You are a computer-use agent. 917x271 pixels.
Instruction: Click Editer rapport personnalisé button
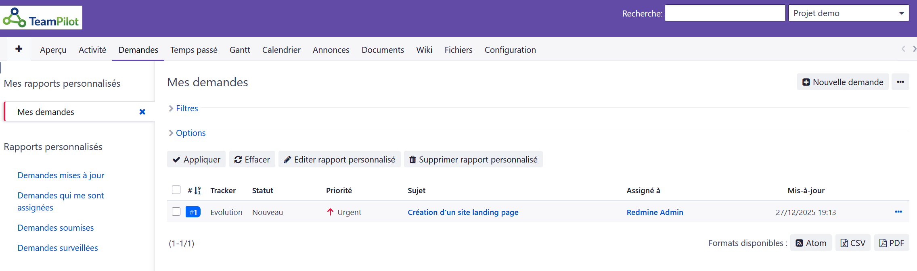click(x=339, y=159)
